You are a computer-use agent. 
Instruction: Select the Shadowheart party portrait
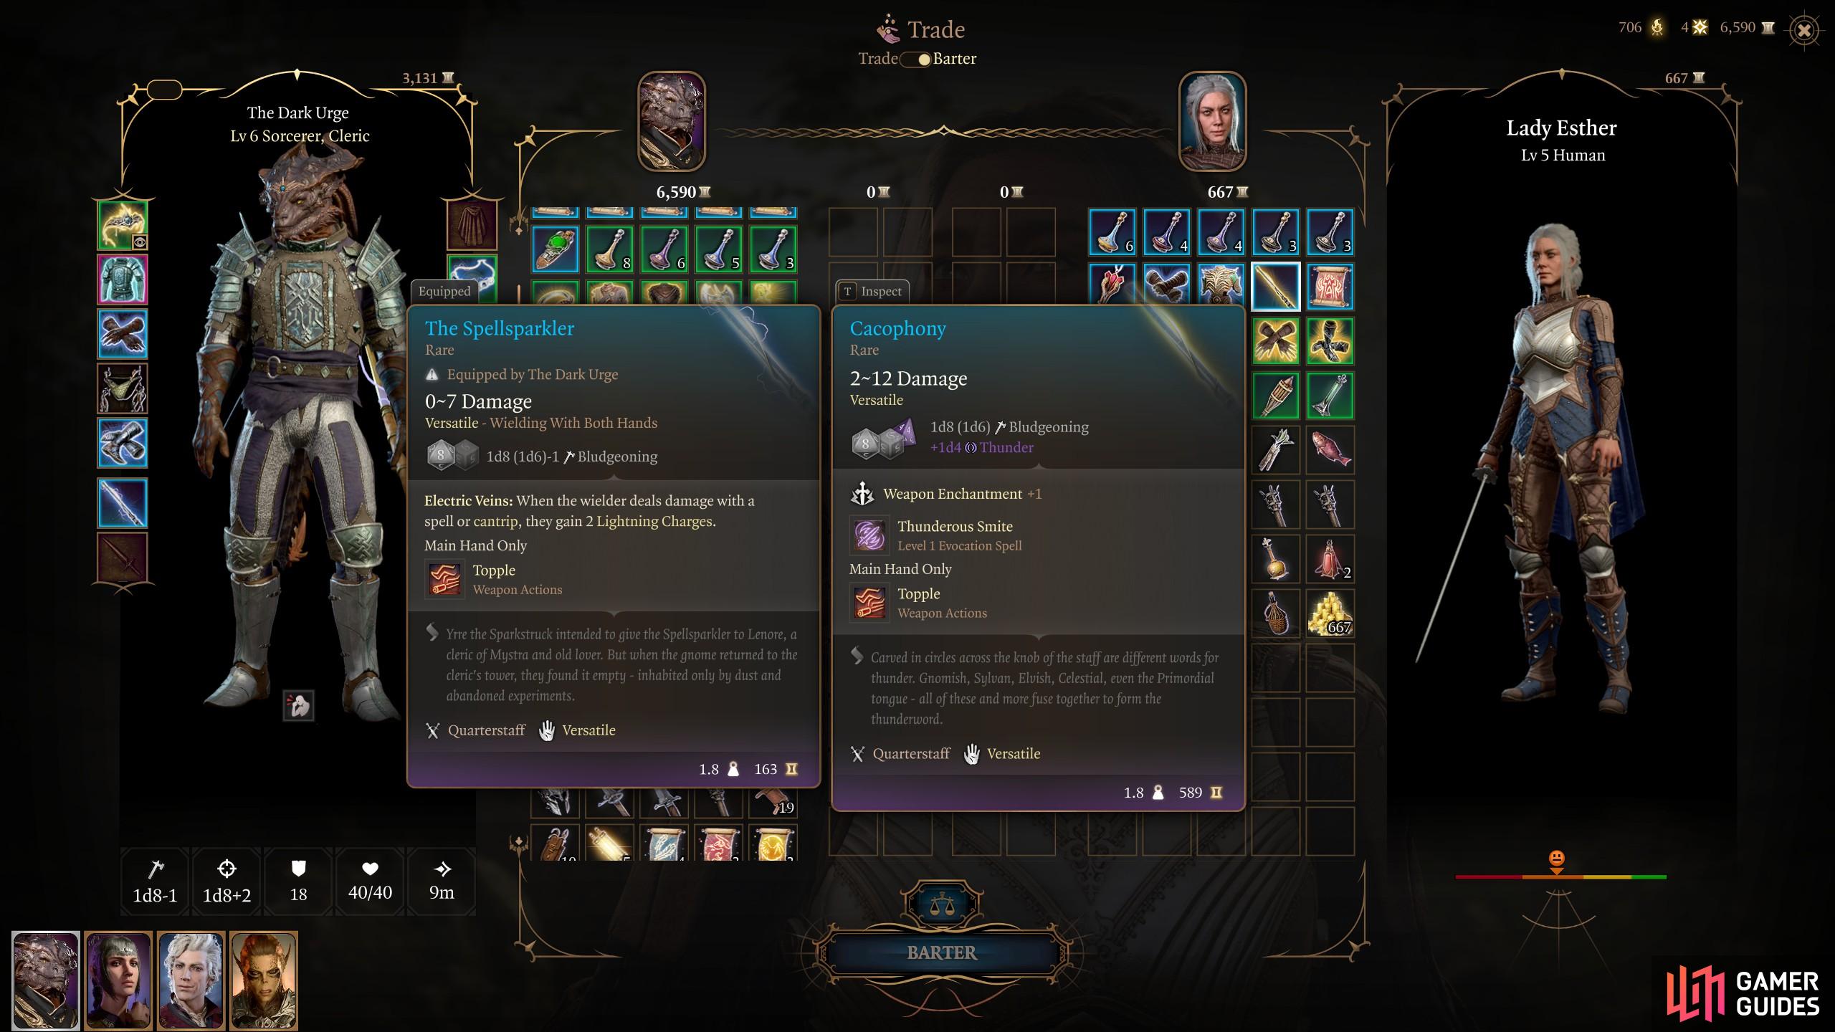point(118,980)
